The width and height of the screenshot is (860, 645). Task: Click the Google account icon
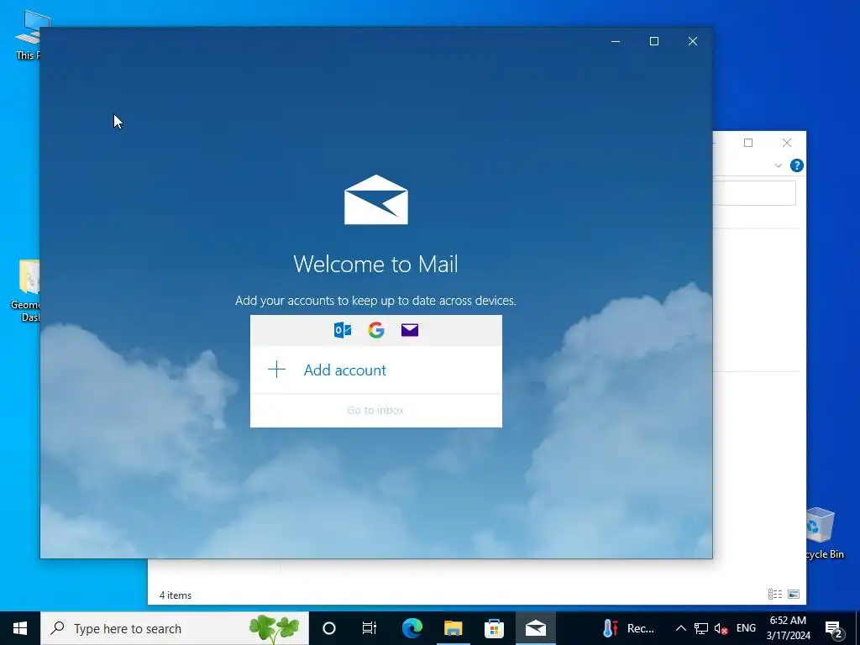(376, 330)
